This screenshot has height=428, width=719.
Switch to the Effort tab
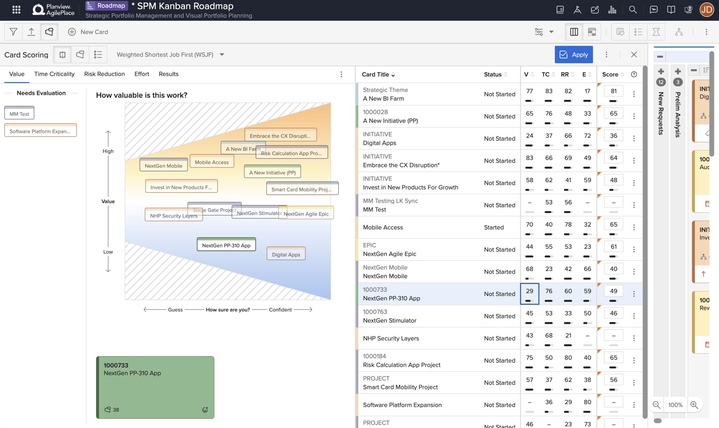tap(142, 74)
